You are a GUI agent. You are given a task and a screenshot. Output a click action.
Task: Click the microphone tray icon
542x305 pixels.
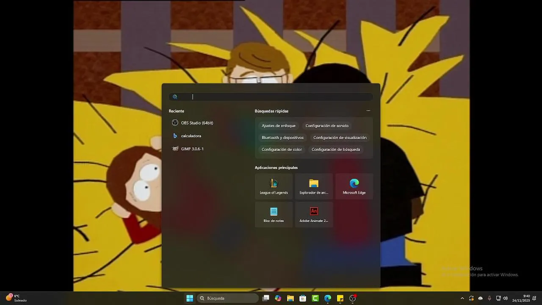pyautogui.click(x=489, y=298)
